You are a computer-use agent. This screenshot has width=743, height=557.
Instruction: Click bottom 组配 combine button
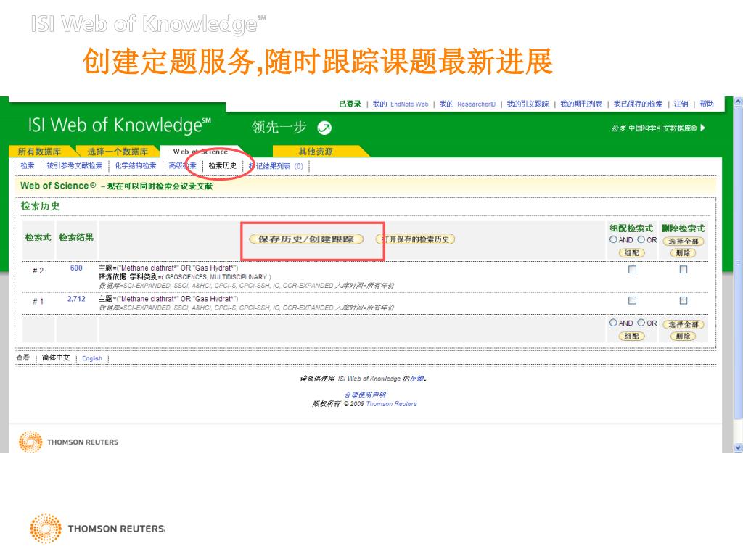pyautogui.click(x=632, y=336)
